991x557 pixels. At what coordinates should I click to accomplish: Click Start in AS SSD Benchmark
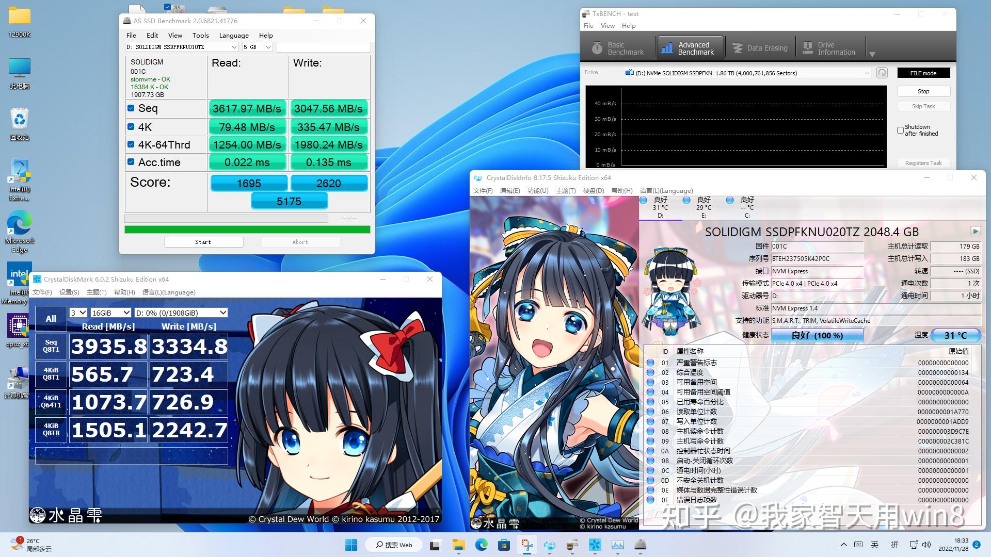pos(203,241)
